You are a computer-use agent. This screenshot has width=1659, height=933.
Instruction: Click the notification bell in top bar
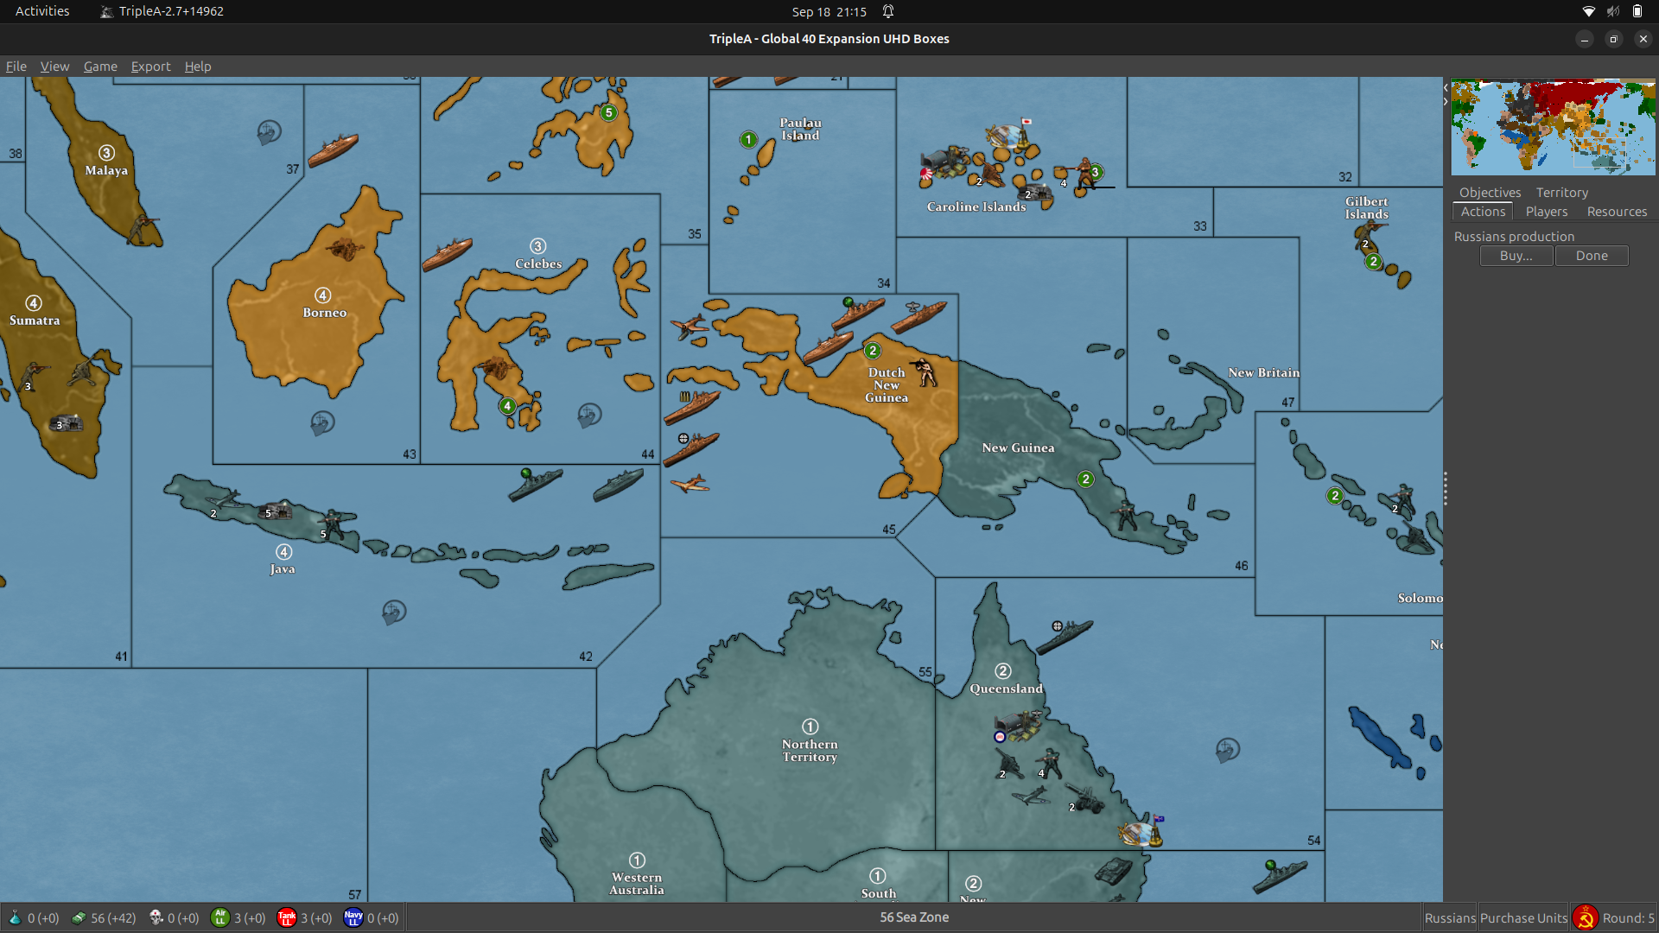(x=888, y=11)
